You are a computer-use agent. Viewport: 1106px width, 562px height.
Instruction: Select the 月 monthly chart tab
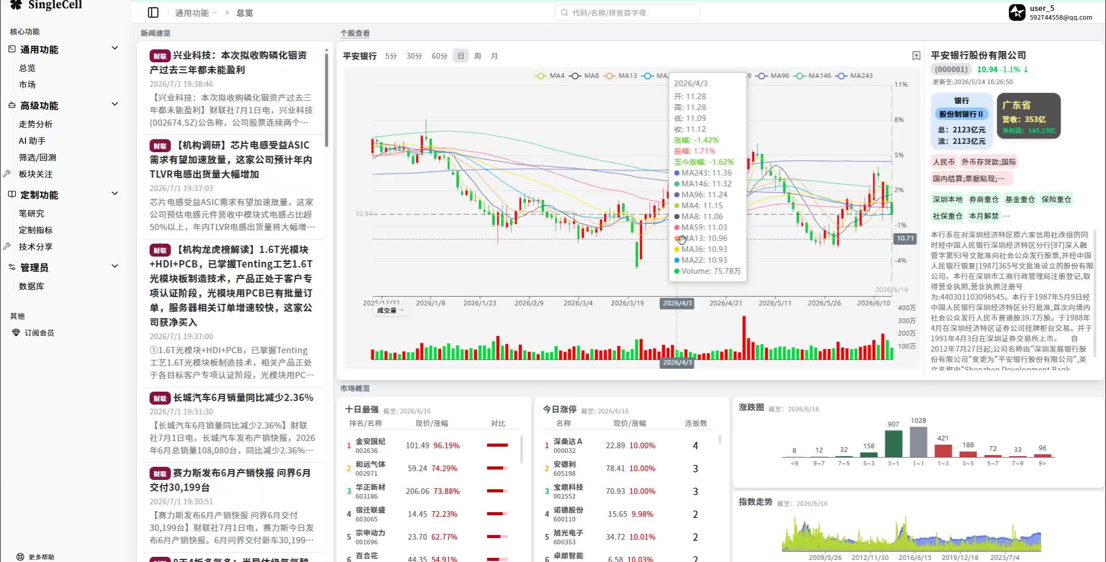pyautogui.click(x=494, y=56)
